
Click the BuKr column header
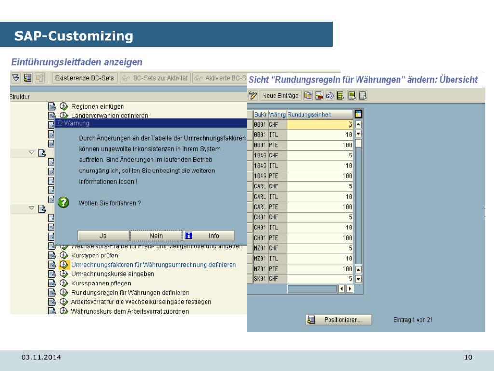pyautogui.click(x=261, y=114)
